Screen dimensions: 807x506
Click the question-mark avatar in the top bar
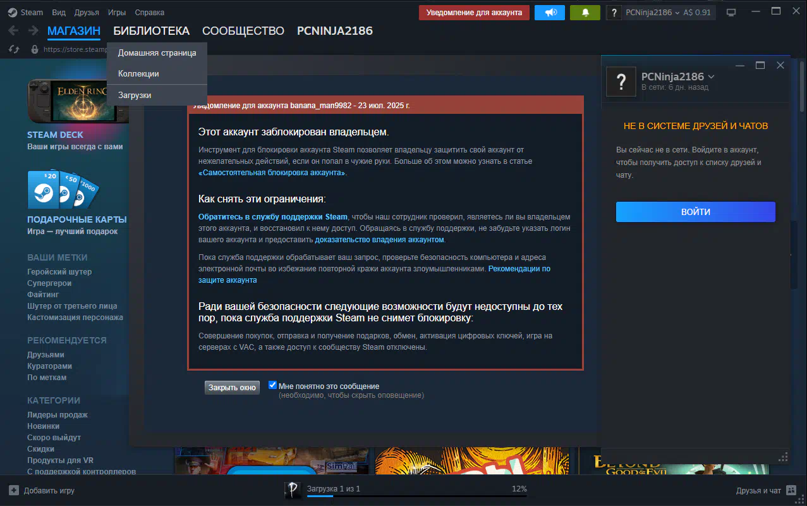pyautogui.click(x=614, y=13)
